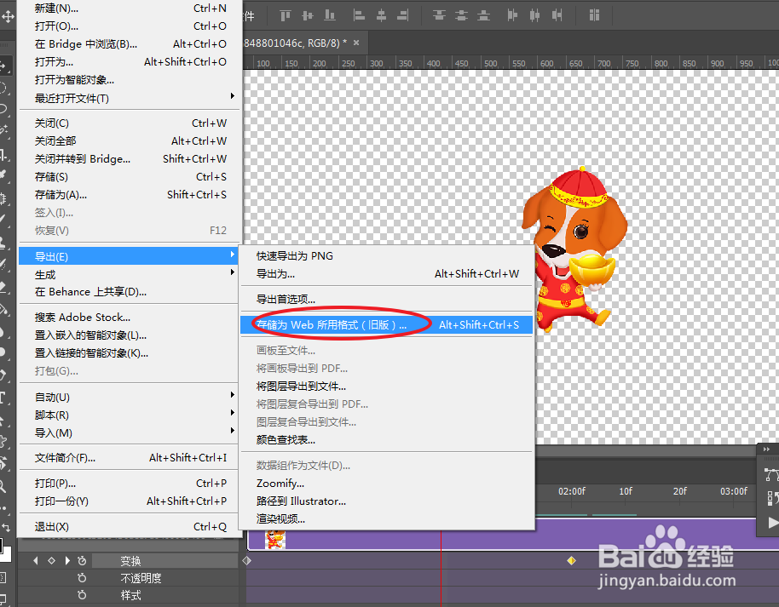779x607 pixels.
Task: Select 渲染视频... menu item
Action: 387,518
